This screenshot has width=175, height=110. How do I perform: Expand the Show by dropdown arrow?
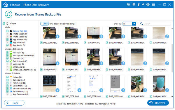134,24
